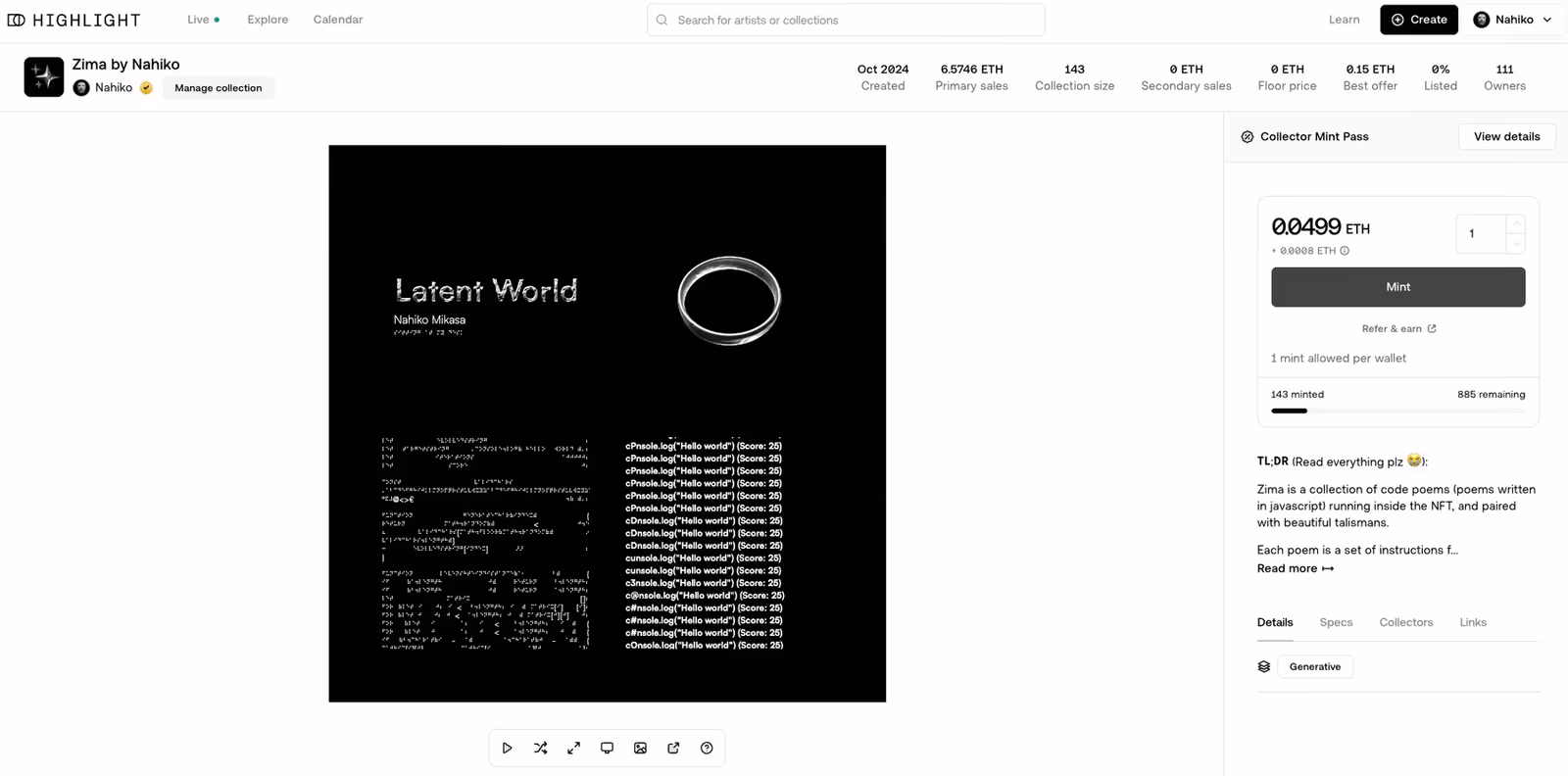Click the search magnifier icon

pos(662,20)
